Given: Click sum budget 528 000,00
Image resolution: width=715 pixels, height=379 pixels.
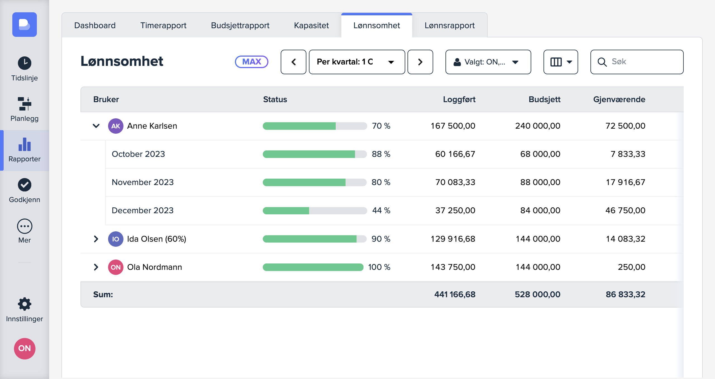Looking at the screenshot, I should [537, 294].
